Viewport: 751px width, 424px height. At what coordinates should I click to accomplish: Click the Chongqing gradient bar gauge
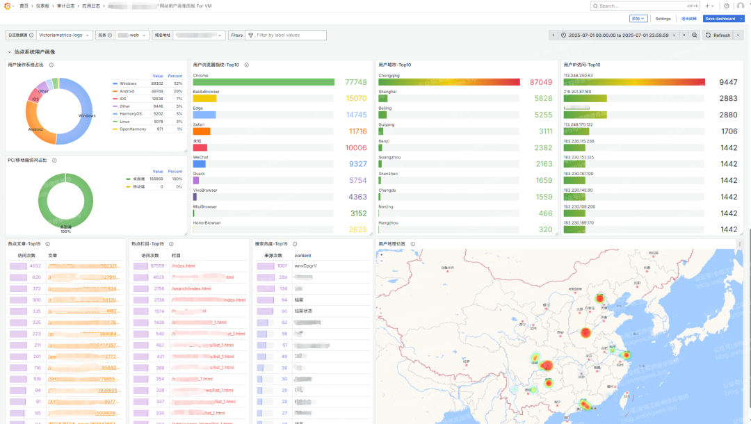[x=449, y=82]
